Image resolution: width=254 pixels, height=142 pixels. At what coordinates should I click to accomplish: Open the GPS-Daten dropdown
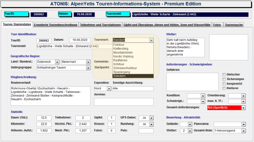(151, 118)
